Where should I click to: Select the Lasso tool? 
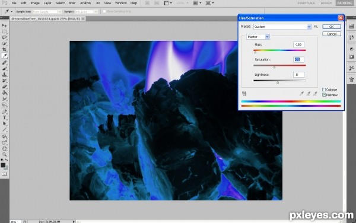tap(4, 37)
